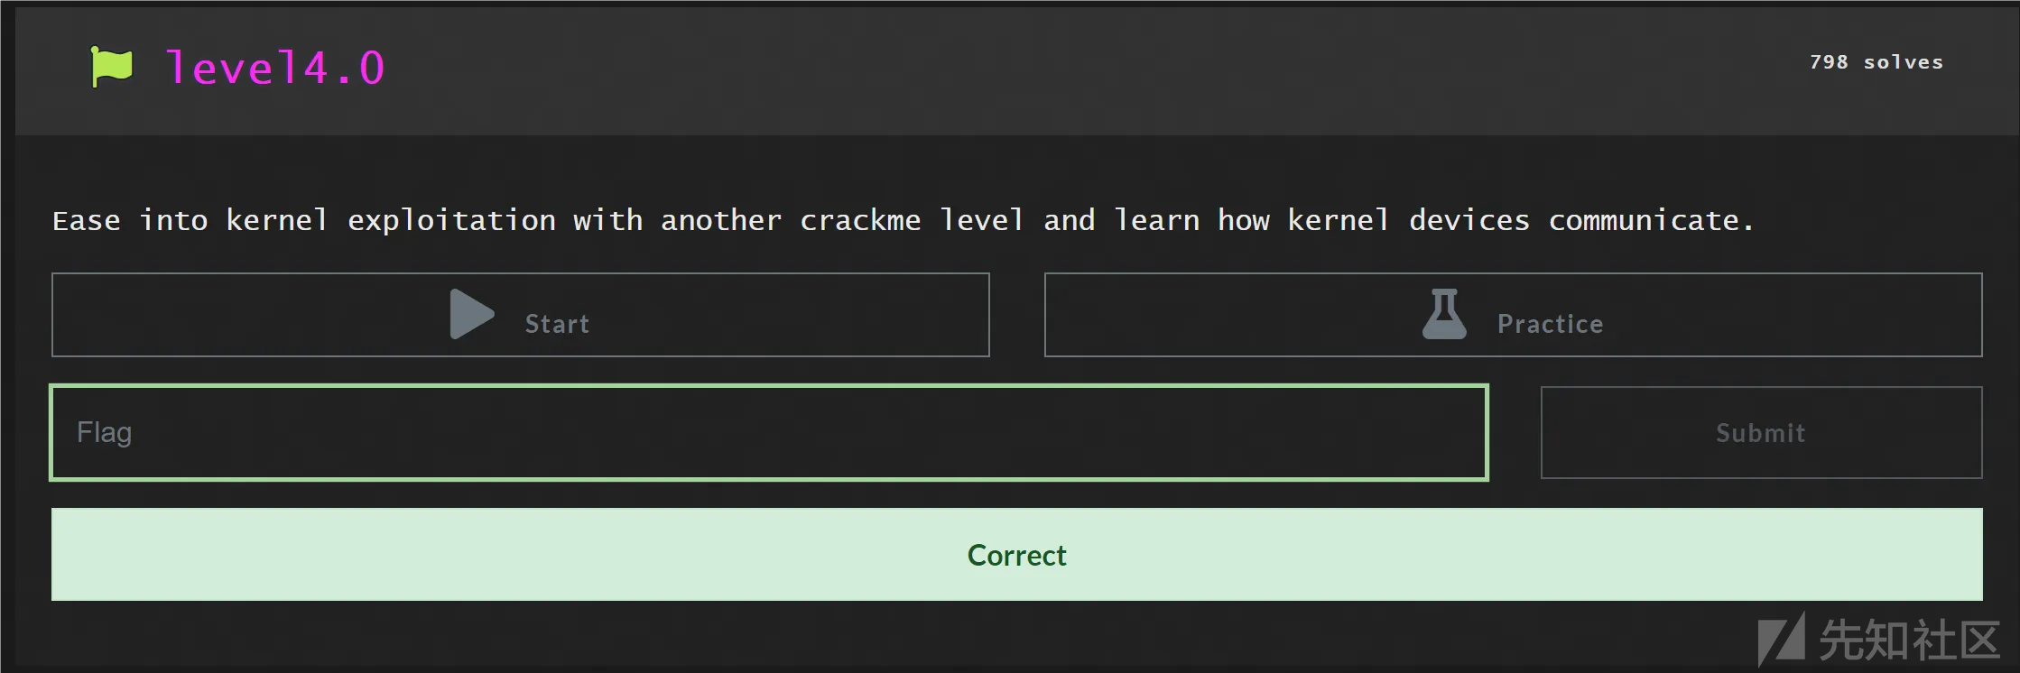2020x673 pixels.
Task: Click the Start label text
Action: pyautogui.click(x=557, y=324)
